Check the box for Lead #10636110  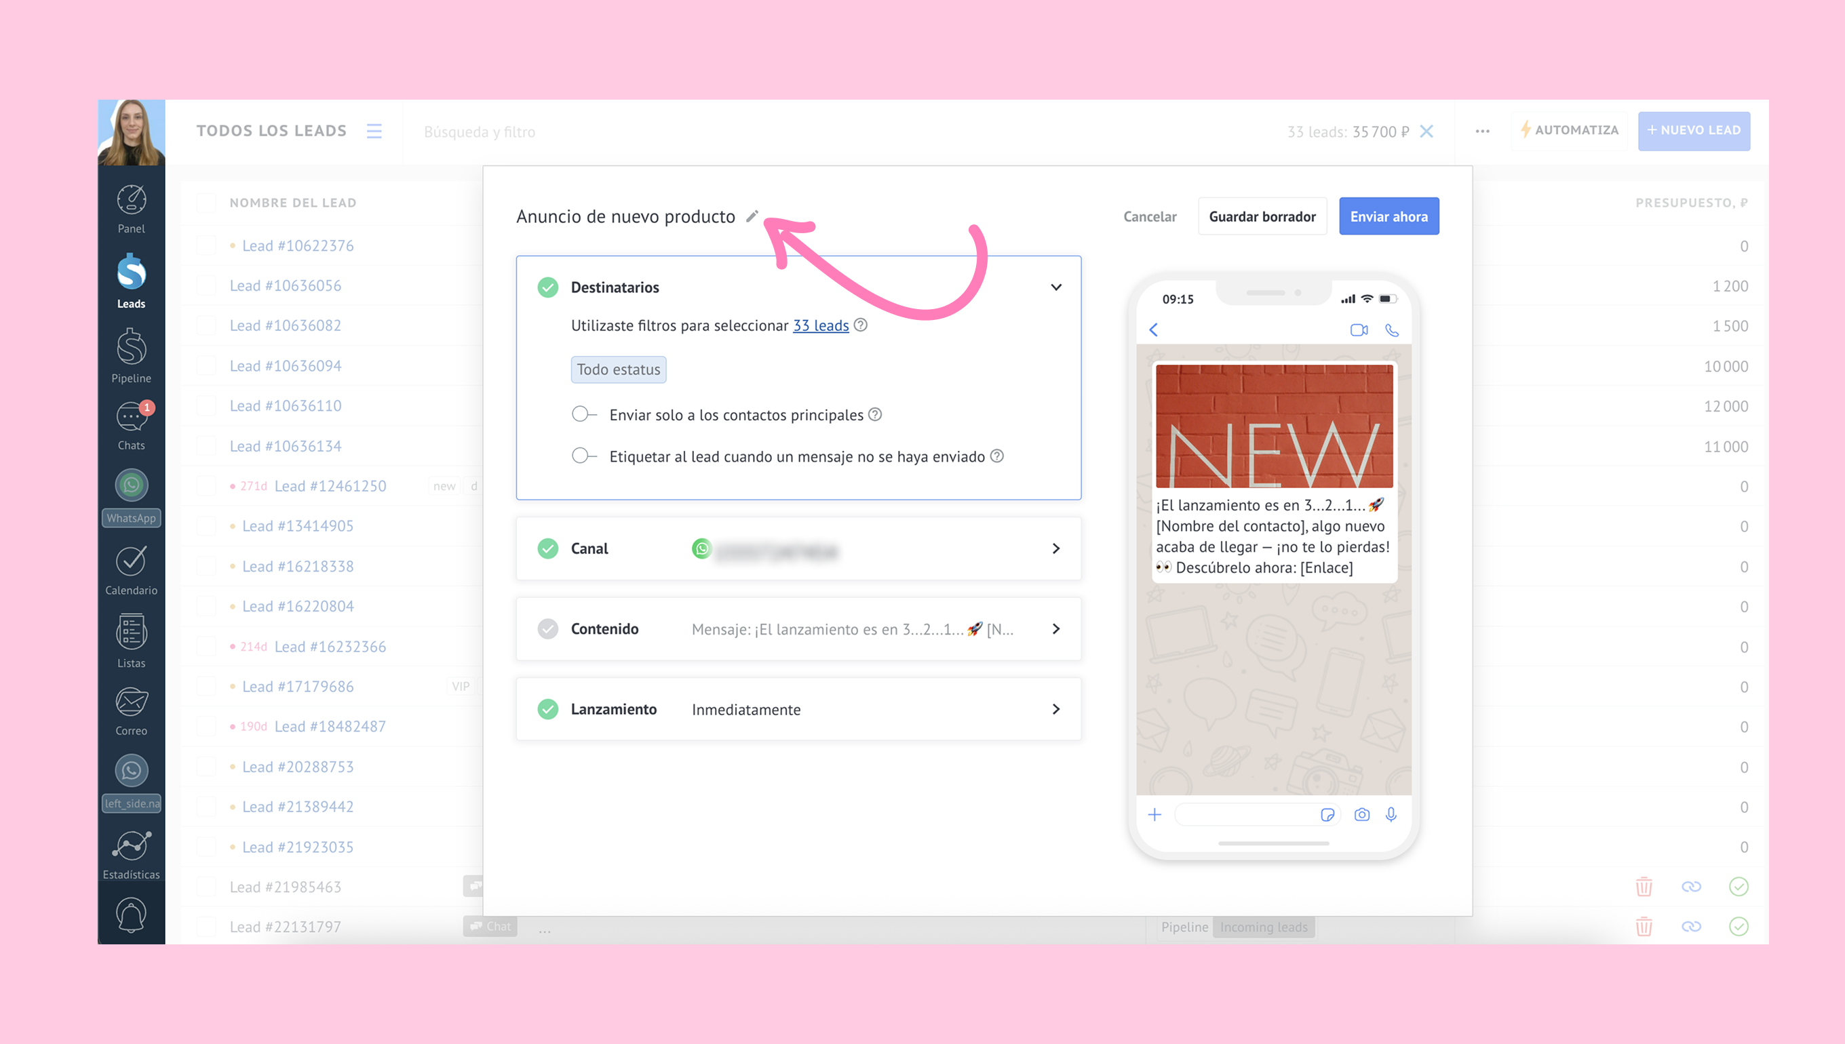point(207,406)
